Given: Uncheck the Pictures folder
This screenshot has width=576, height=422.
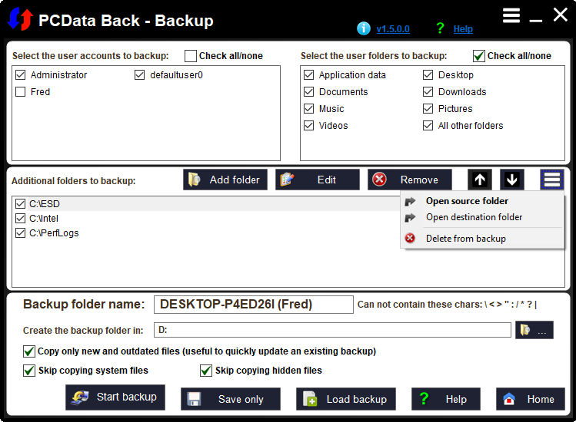Looking at the screenshot, I should coord(428,108).
